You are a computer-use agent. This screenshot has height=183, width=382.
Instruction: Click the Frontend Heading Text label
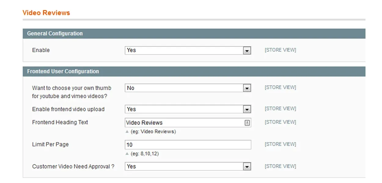60,122
